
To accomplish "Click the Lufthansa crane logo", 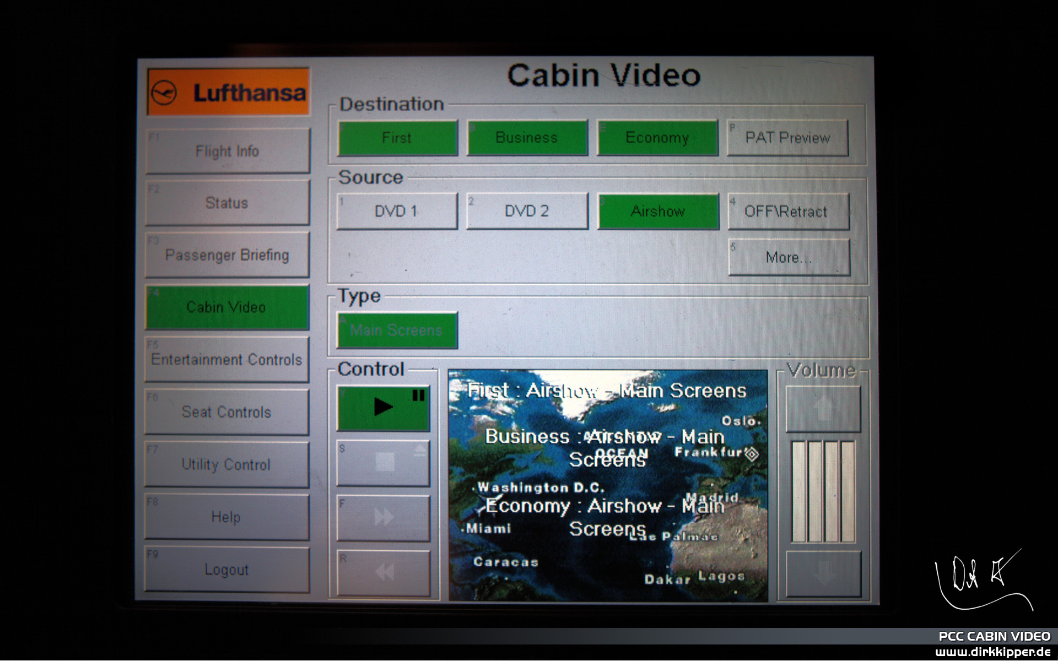I will click(x=164, y=93).
